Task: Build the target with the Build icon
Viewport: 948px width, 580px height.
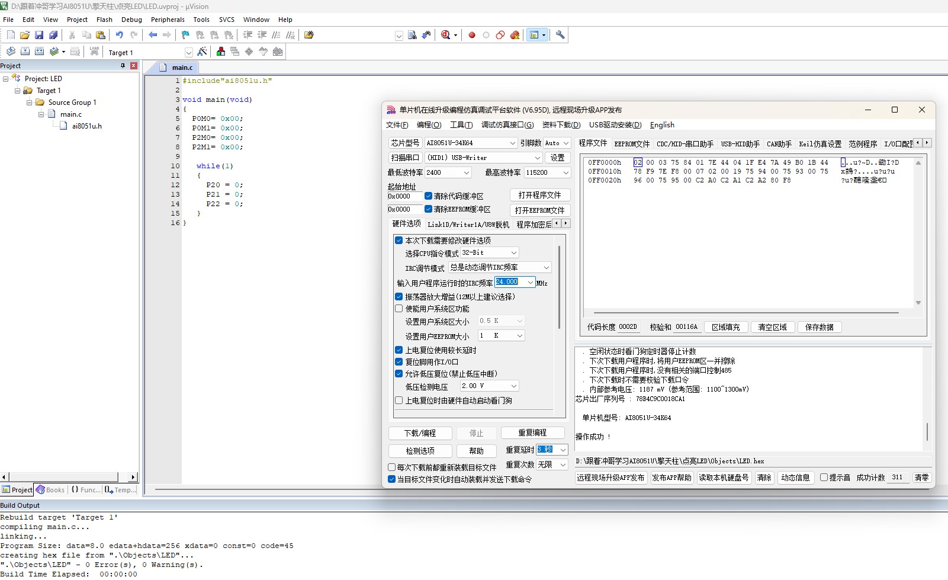Action: pyautogui.click(x=25, y=52)
